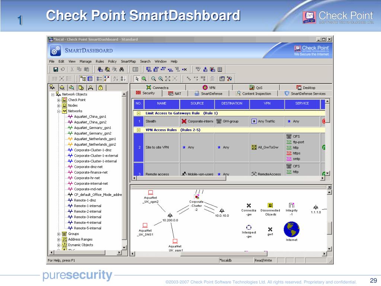
Task: Click the refresh policy circular arrow icon
Action: click(x=63, y=69)
